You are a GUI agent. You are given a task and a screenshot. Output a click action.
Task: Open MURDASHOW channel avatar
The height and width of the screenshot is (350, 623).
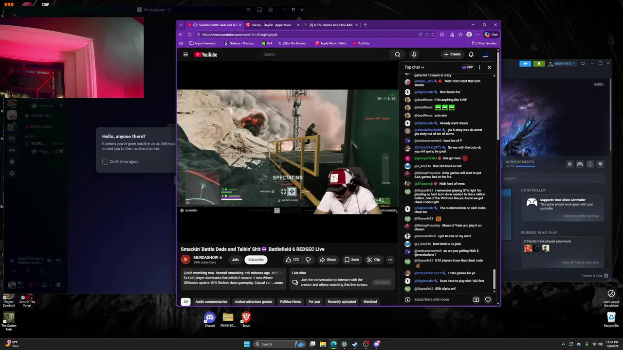[185, 260]
